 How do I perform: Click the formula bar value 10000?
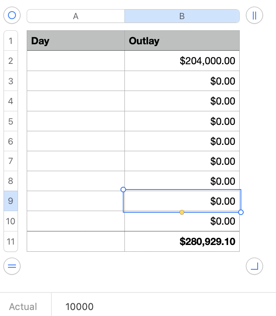79,306
